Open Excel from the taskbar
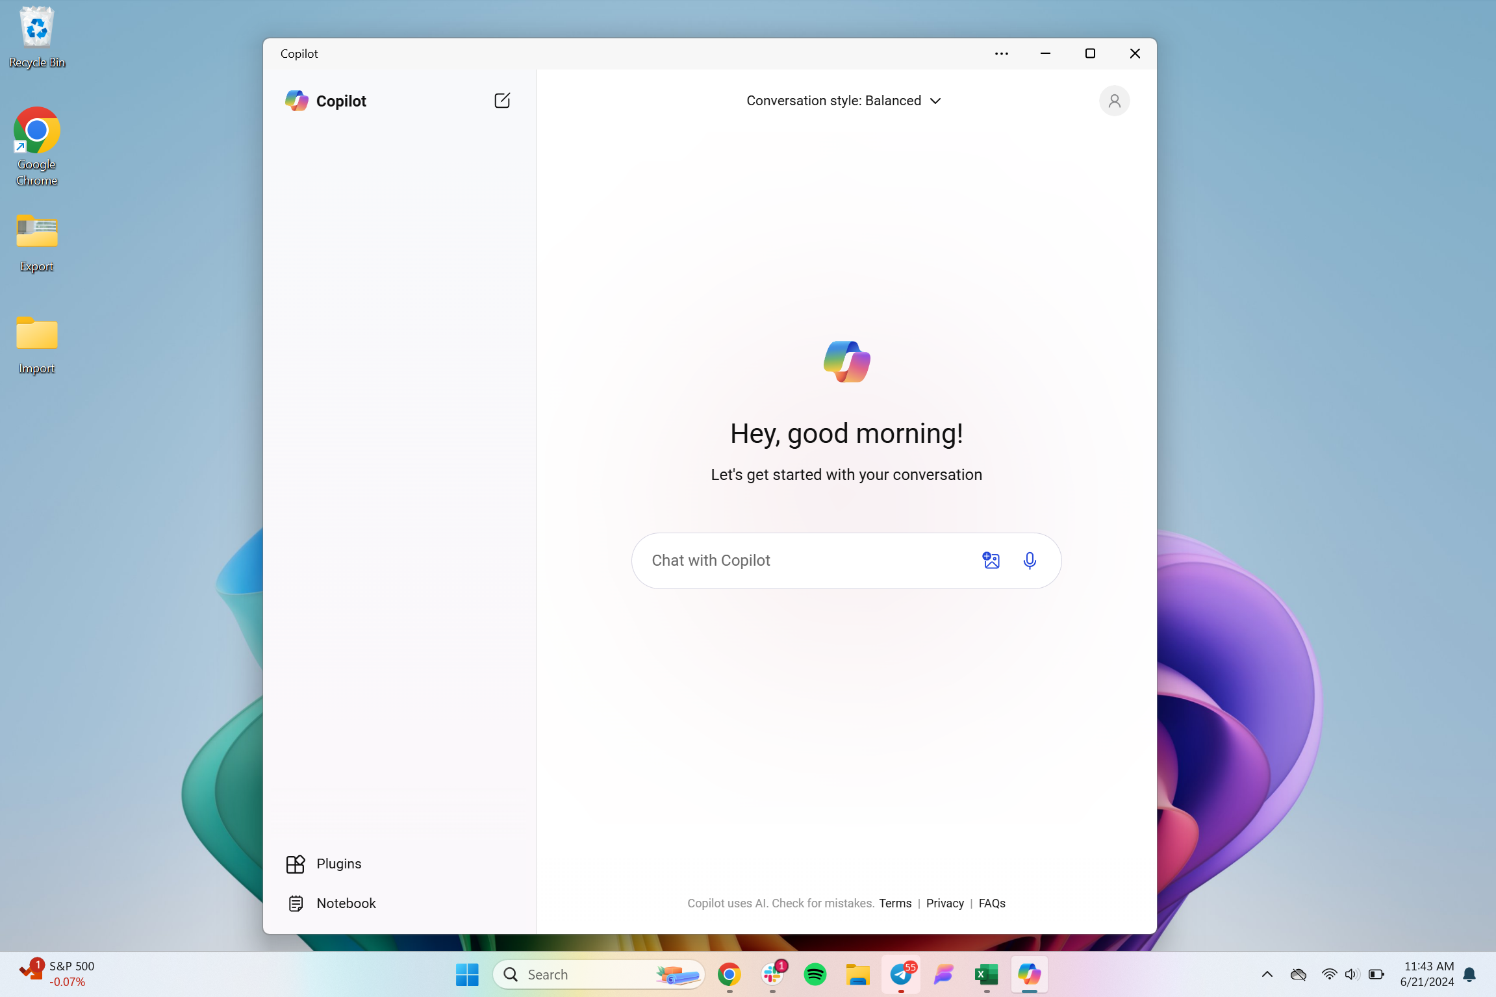 [986, 974]
